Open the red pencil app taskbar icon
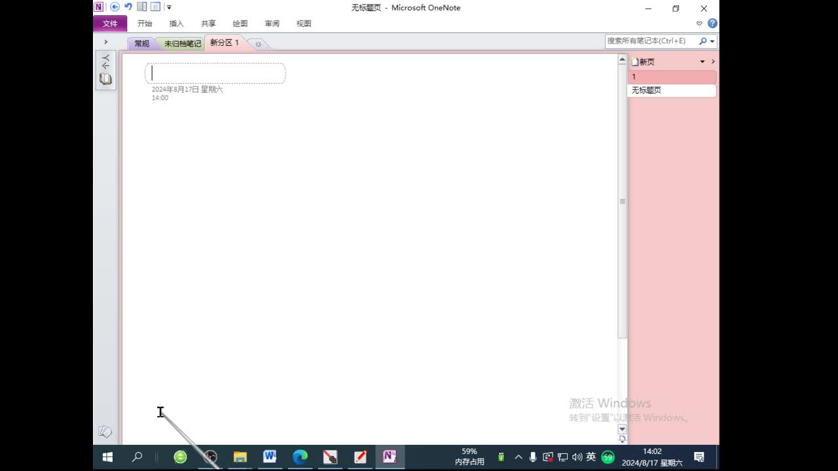This screenshot has width=838, height=471. coord(360,457)
